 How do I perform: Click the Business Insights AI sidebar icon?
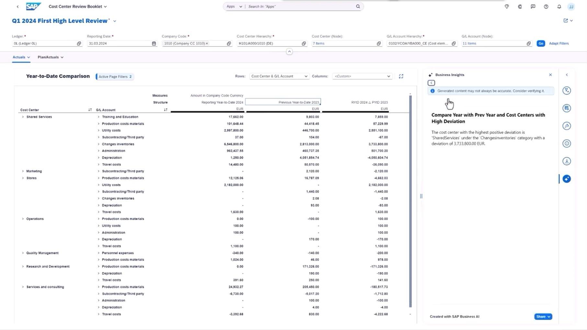tap(566, 179)
